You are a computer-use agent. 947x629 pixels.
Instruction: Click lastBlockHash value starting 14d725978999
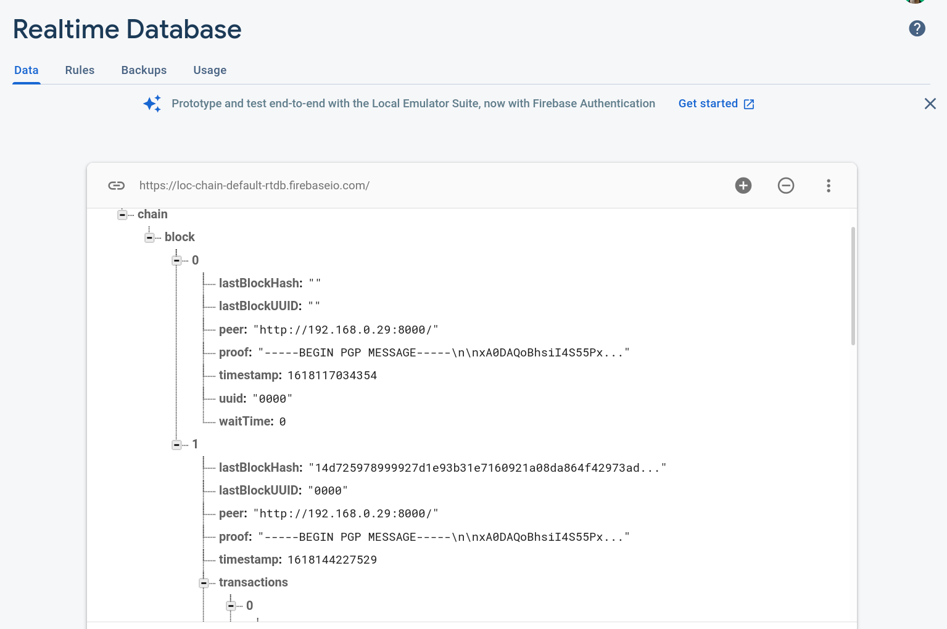point(487,467)
